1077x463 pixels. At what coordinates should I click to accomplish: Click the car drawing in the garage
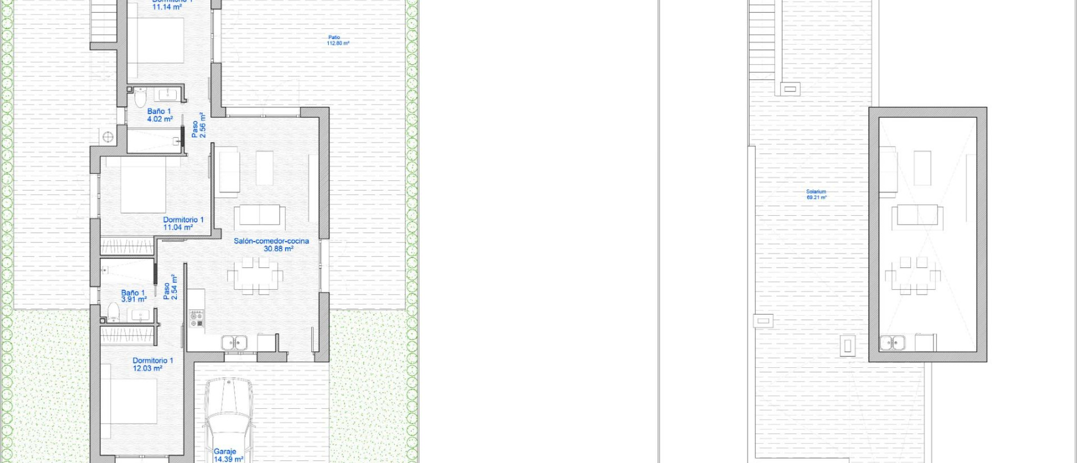point(228,420)
